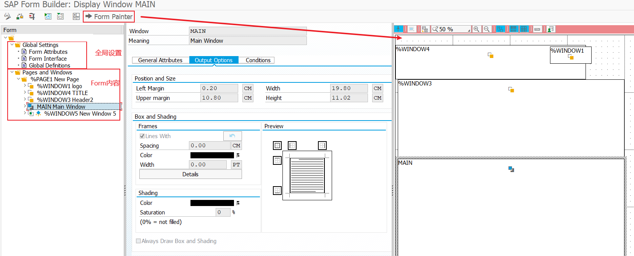This screenshot has width=634, height=256.
Task: Expand the %WINDOW3 Header2 node
Action: pos(25,100)
